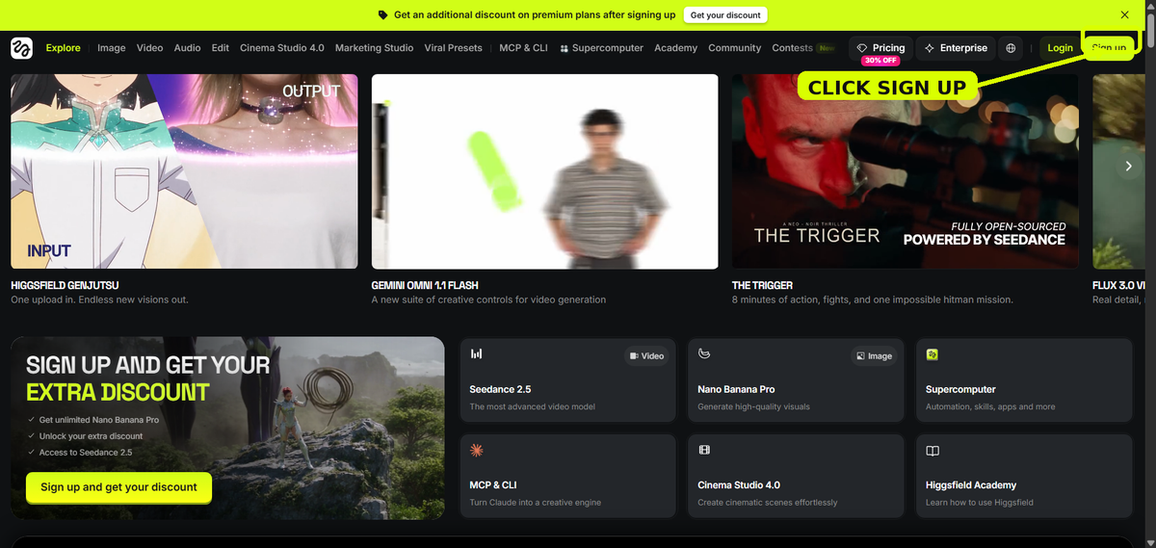Open the Audio menu item

point(187,48)
